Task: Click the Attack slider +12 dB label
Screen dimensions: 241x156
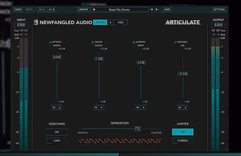Action: click(x=62, y=49)
